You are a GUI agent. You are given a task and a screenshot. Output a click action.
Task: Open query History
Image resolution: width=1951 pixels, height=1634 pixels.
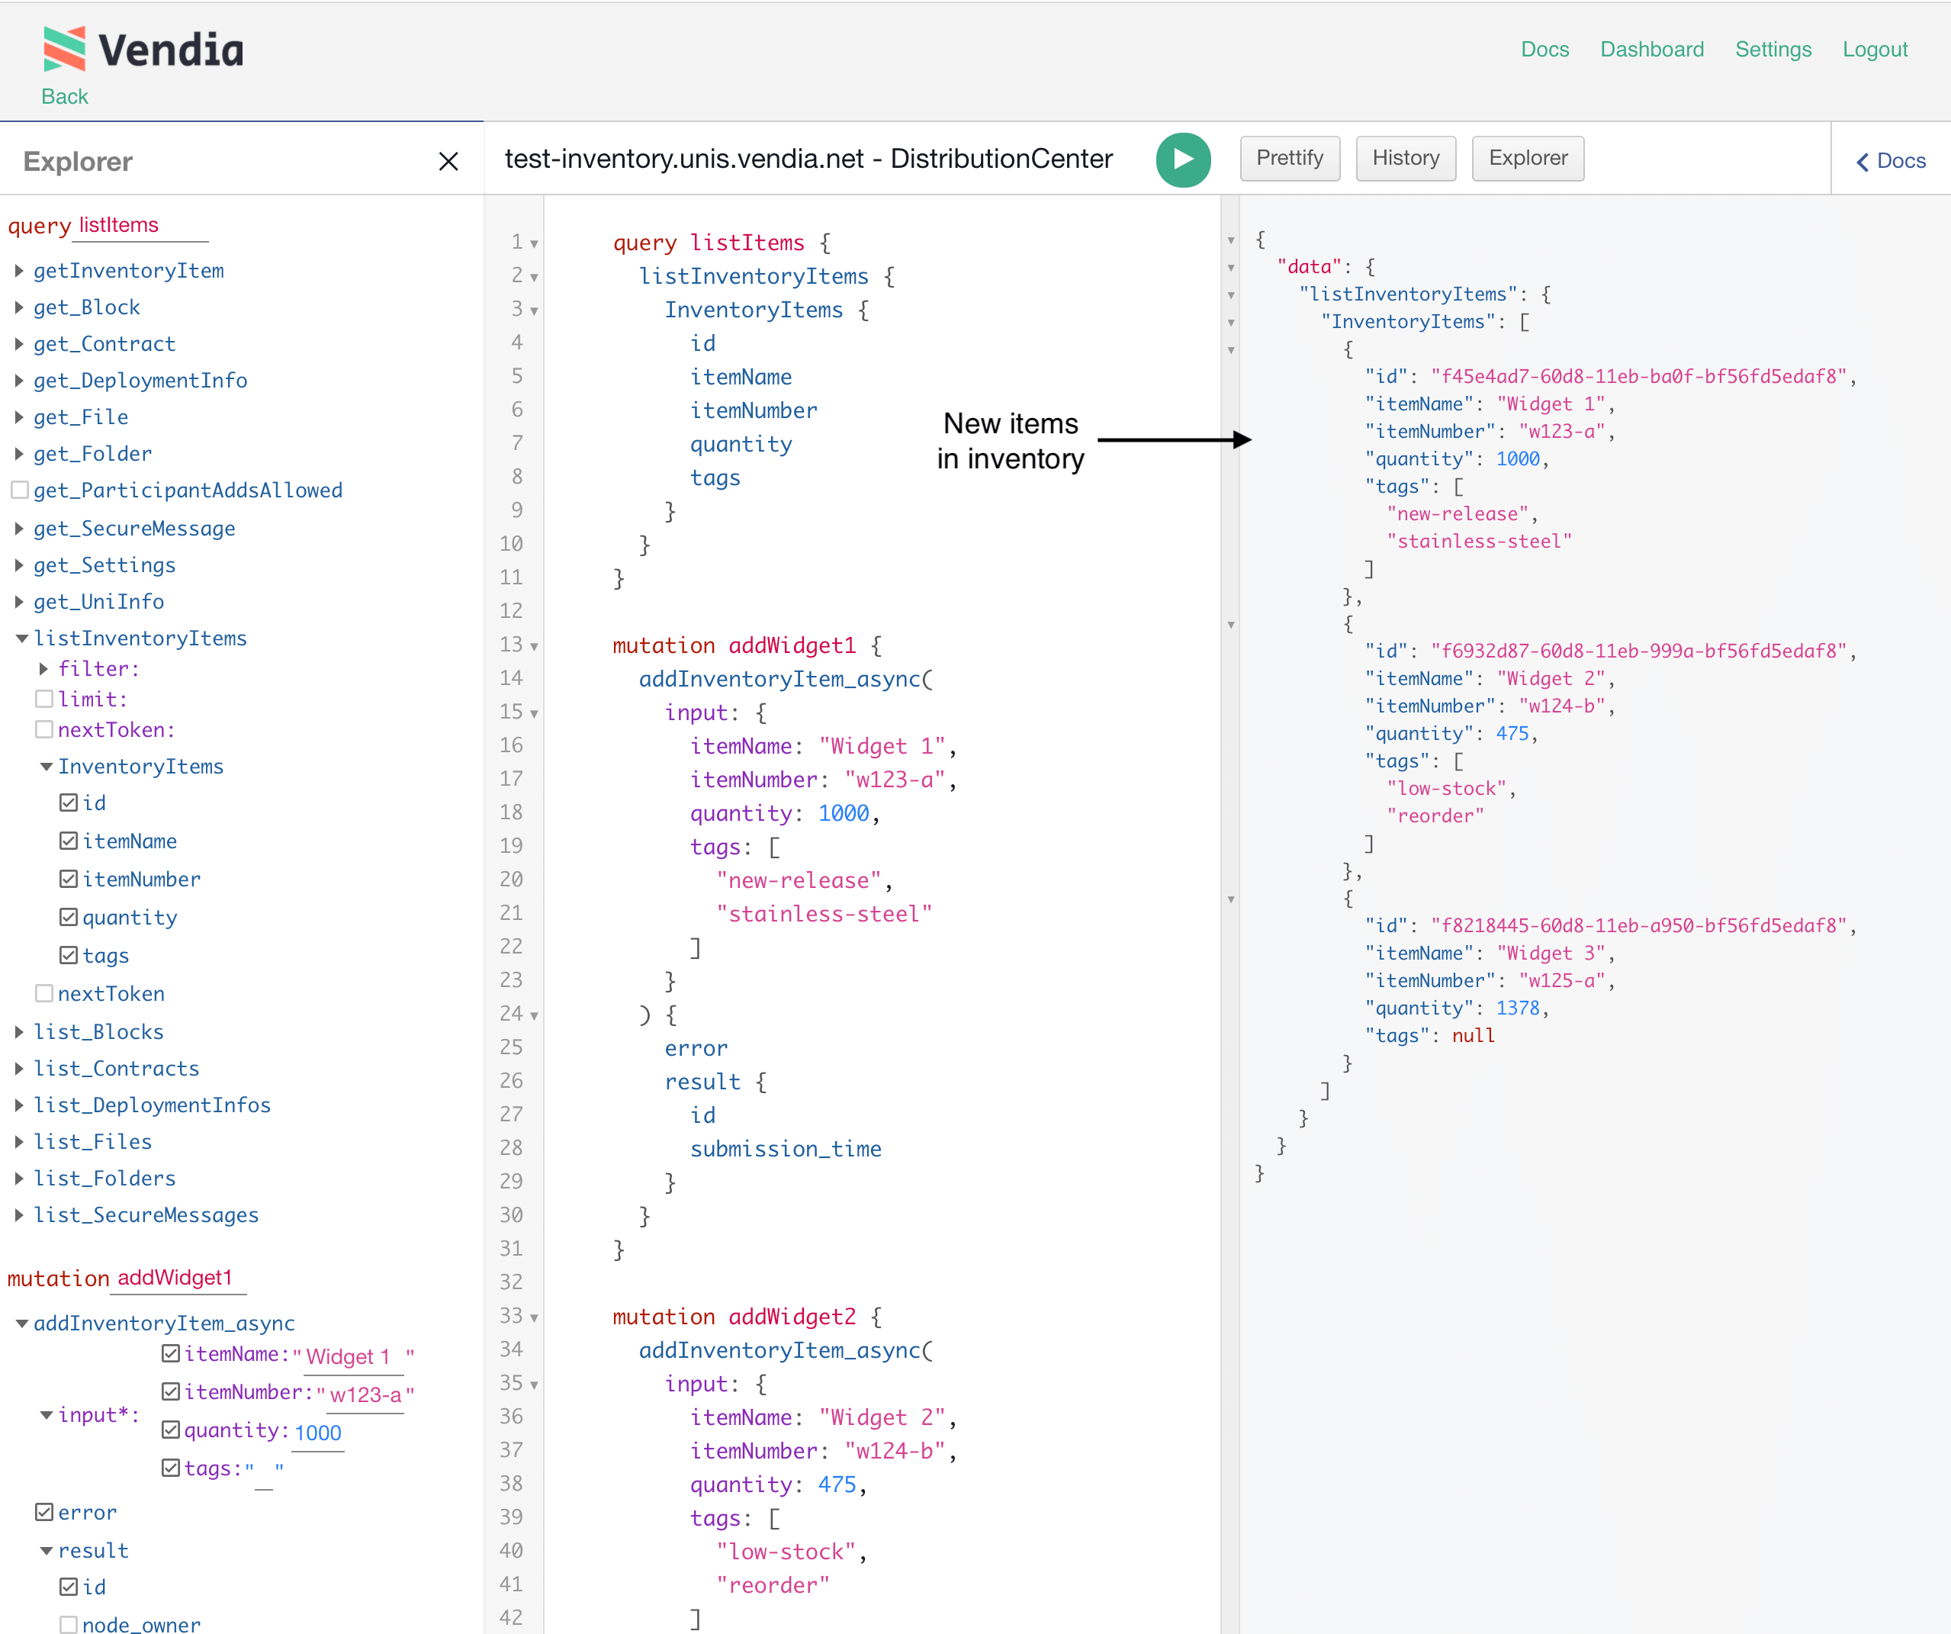(x=1406, y=158)
